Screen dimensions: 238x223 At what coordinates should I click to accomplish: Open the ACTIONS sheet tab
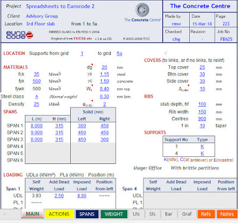click(59, 214)
